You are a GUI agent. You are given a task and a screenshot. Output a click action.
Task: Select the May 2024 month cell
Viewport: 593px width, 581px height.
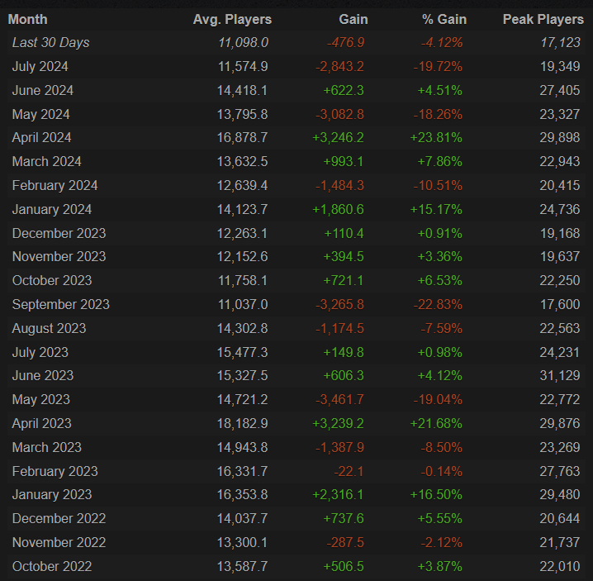[40, 114]
